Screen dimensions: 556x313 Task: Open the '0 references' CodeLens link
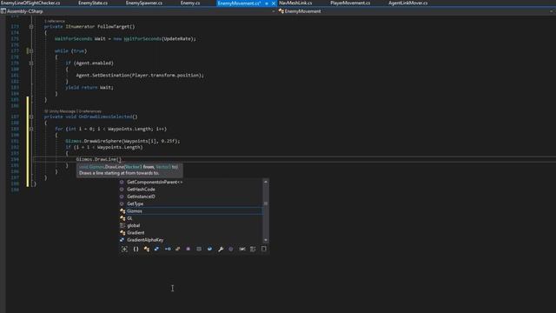89,111
